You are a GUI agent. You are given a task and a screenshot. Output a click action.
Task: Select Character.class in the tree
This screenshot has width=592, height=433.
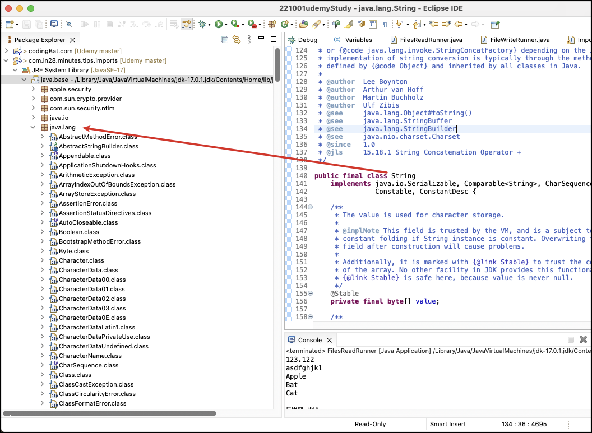81,260
